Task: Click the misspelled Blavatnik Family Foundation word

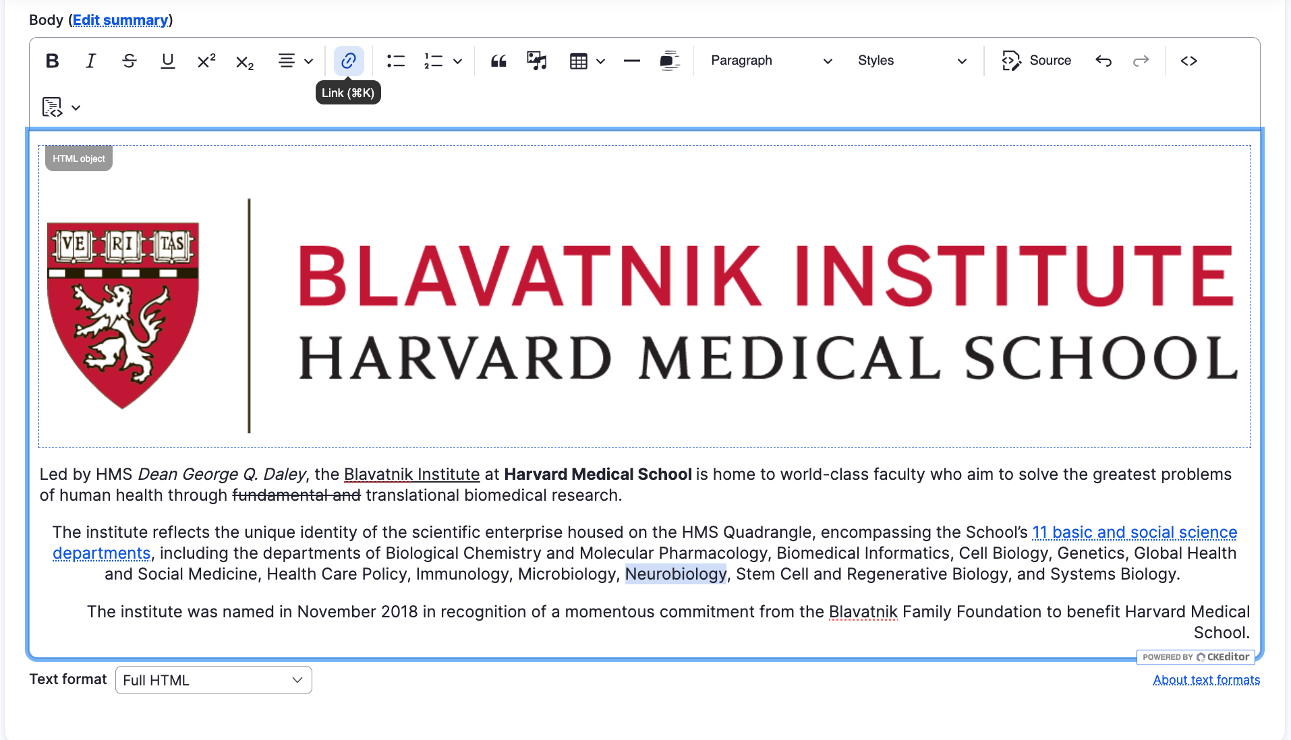Action: (x=863, y=612)
